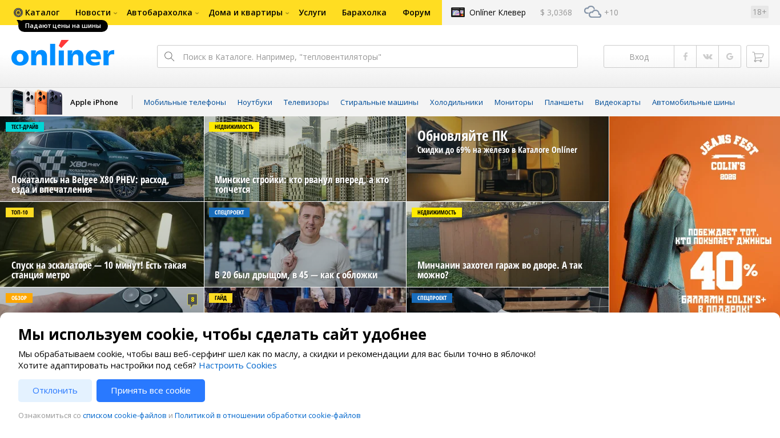Open the Belgee X80 PHEV test-drive article
This screenshot has width=780, height=438.
(102, 159)
